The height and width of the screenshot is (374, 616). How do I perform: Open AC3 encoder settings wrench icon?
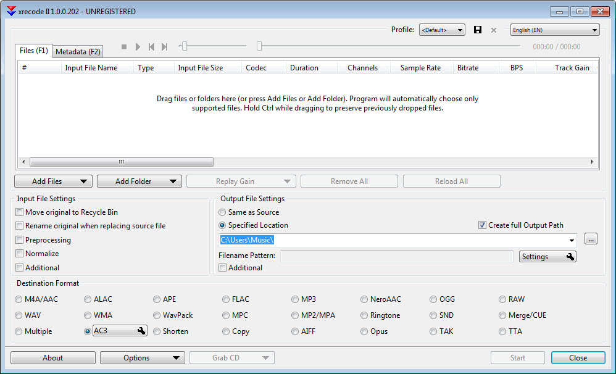141,331
